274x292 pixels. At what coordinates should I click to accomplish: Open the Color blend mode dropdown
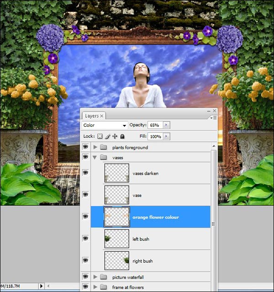(x=105, y=125)
